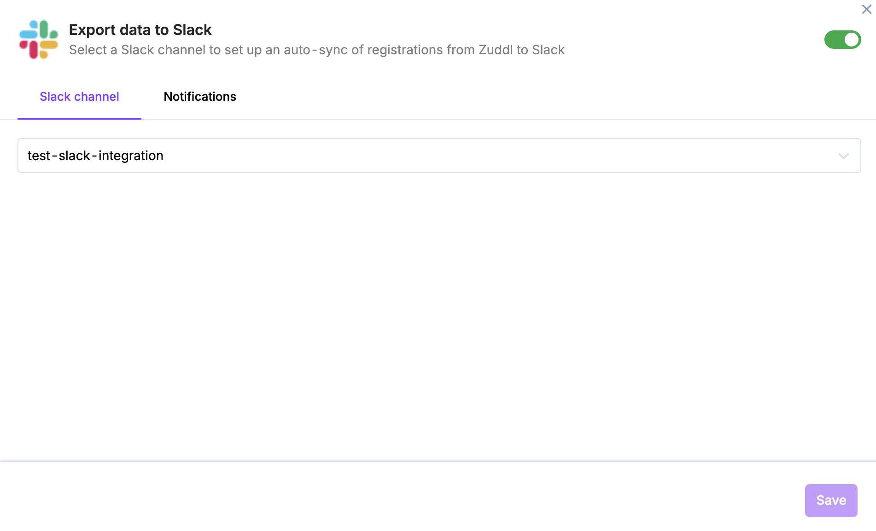Click the purple underline under Slack channel
The height and width of the screenshot is (531, 876).
[x=79, y=118]
